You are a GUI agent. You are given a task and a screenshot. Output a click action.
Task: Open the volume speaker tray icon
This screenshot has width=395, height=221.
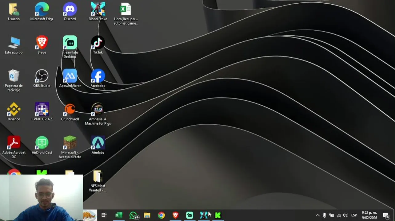pyautogui.click(x=345, y=215)
